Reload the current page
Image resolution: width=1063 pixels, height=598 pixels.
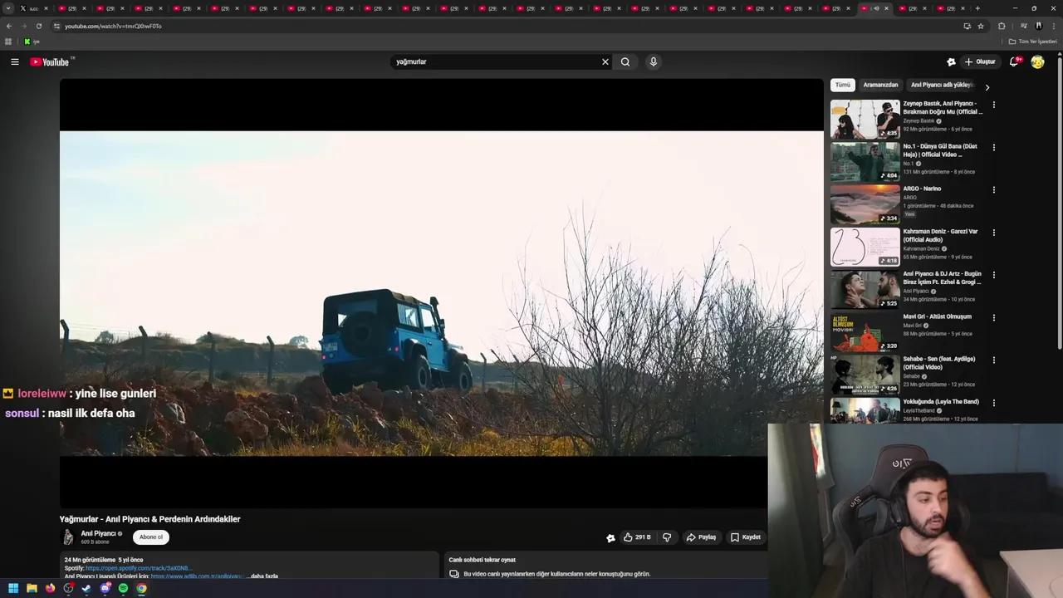click(39, 26)
